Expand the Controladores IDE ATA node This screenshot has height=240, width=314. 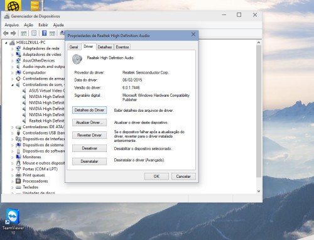(x=13, y=127)
